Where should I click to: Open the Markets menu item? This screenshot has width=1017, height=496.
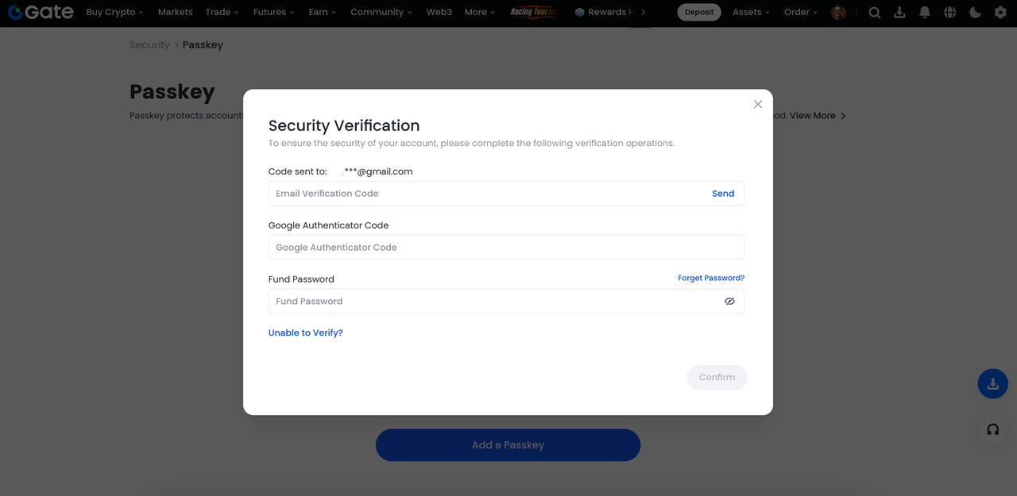[x=175, y=13]
